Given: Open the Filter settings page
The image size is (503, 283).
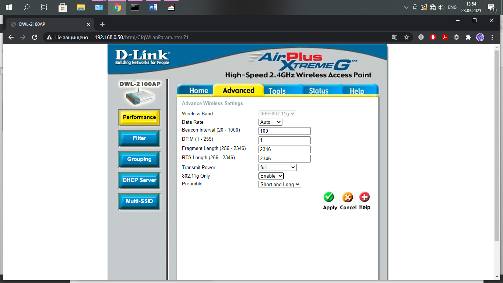Looking at the screenshot, I should (139, 139).
